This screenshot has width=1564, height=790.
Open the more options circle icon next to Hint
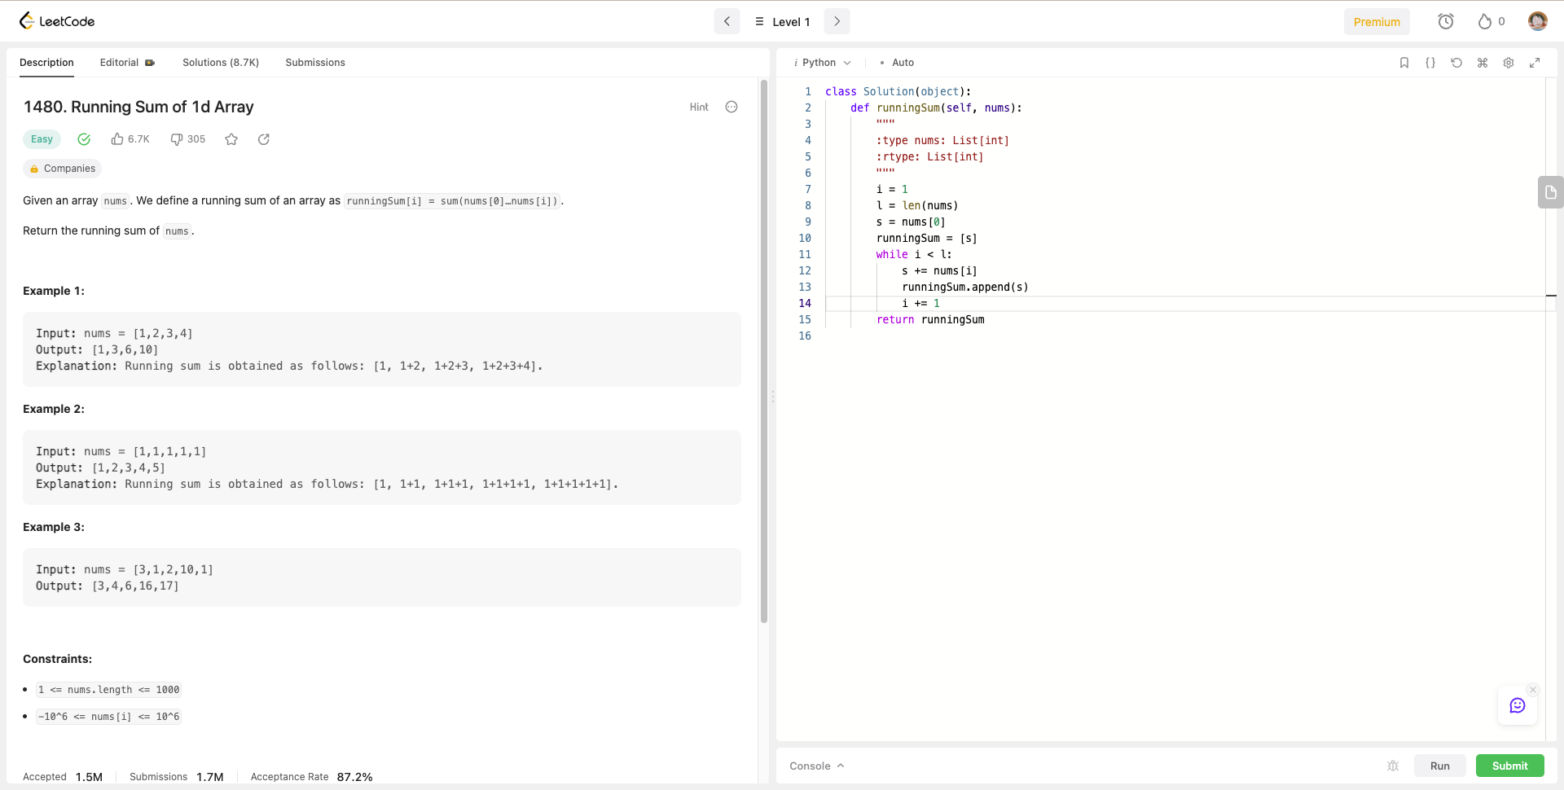tap(731, 107)
